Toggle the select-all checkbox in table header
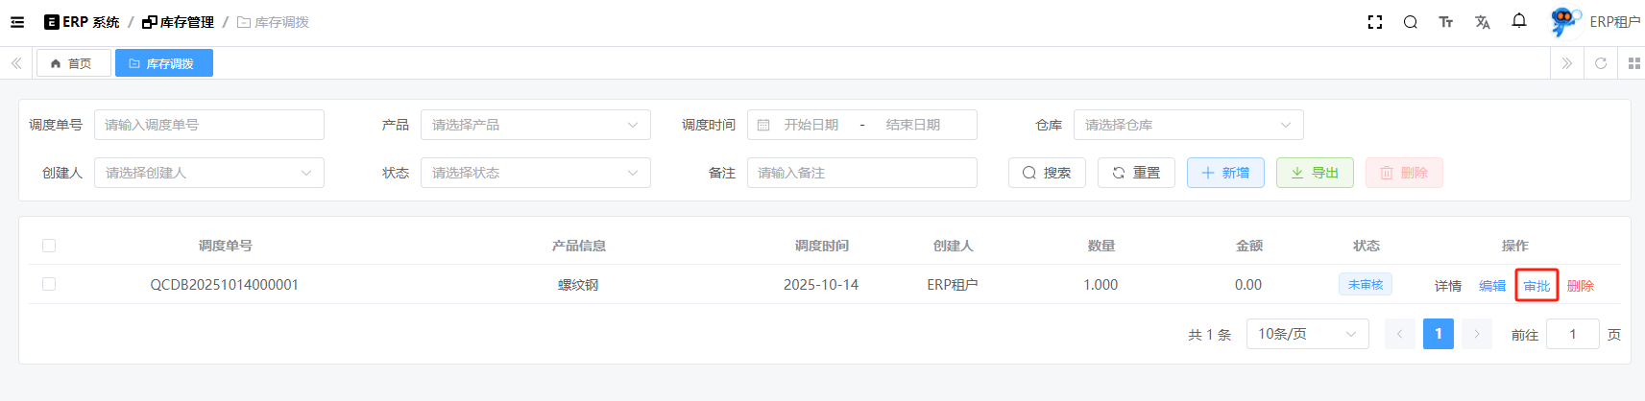The width and height of the screenshot is (1645, 401). click(49, 246)
